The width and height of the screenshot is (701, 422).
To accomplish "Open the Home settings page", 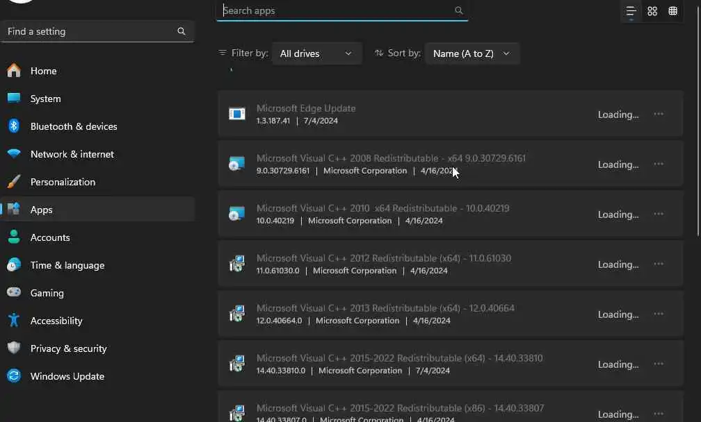I will coord(97,71).
